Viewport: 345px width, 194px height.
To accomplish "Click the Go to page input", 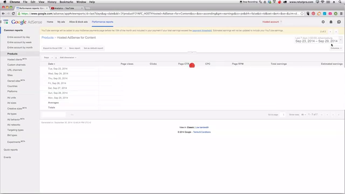I will pyautogui.click(x=283, y=115).
